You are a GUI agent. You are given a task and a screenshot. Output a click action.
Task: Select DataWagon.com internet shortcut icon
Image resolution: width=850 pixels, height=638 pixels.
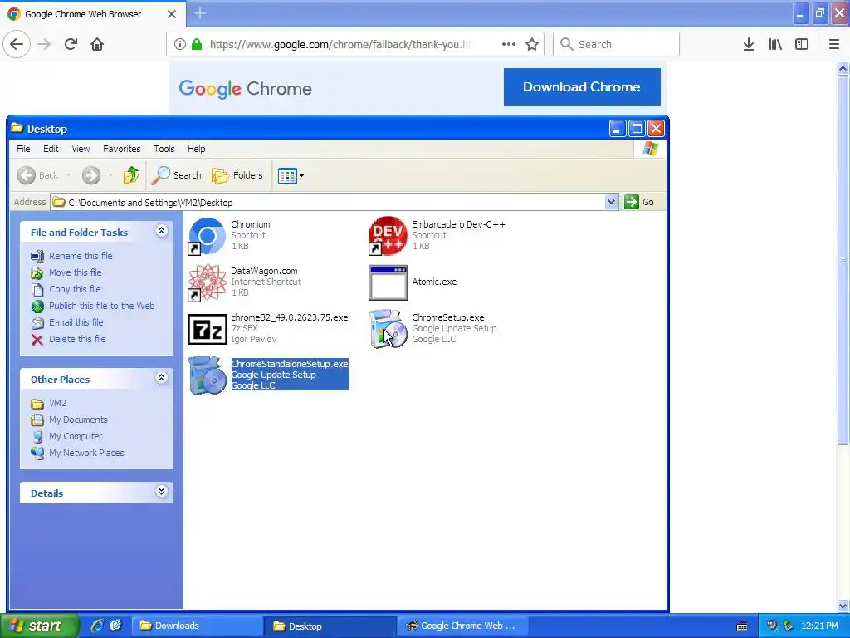pos(207,282)
